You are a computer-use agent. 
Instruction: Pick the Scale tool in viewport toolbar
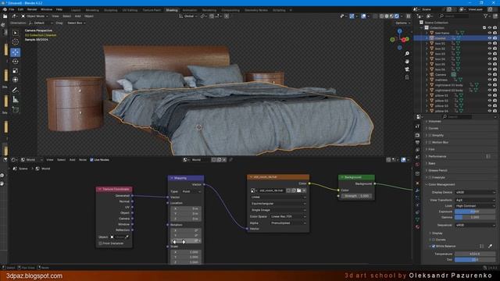pos(16,71)
